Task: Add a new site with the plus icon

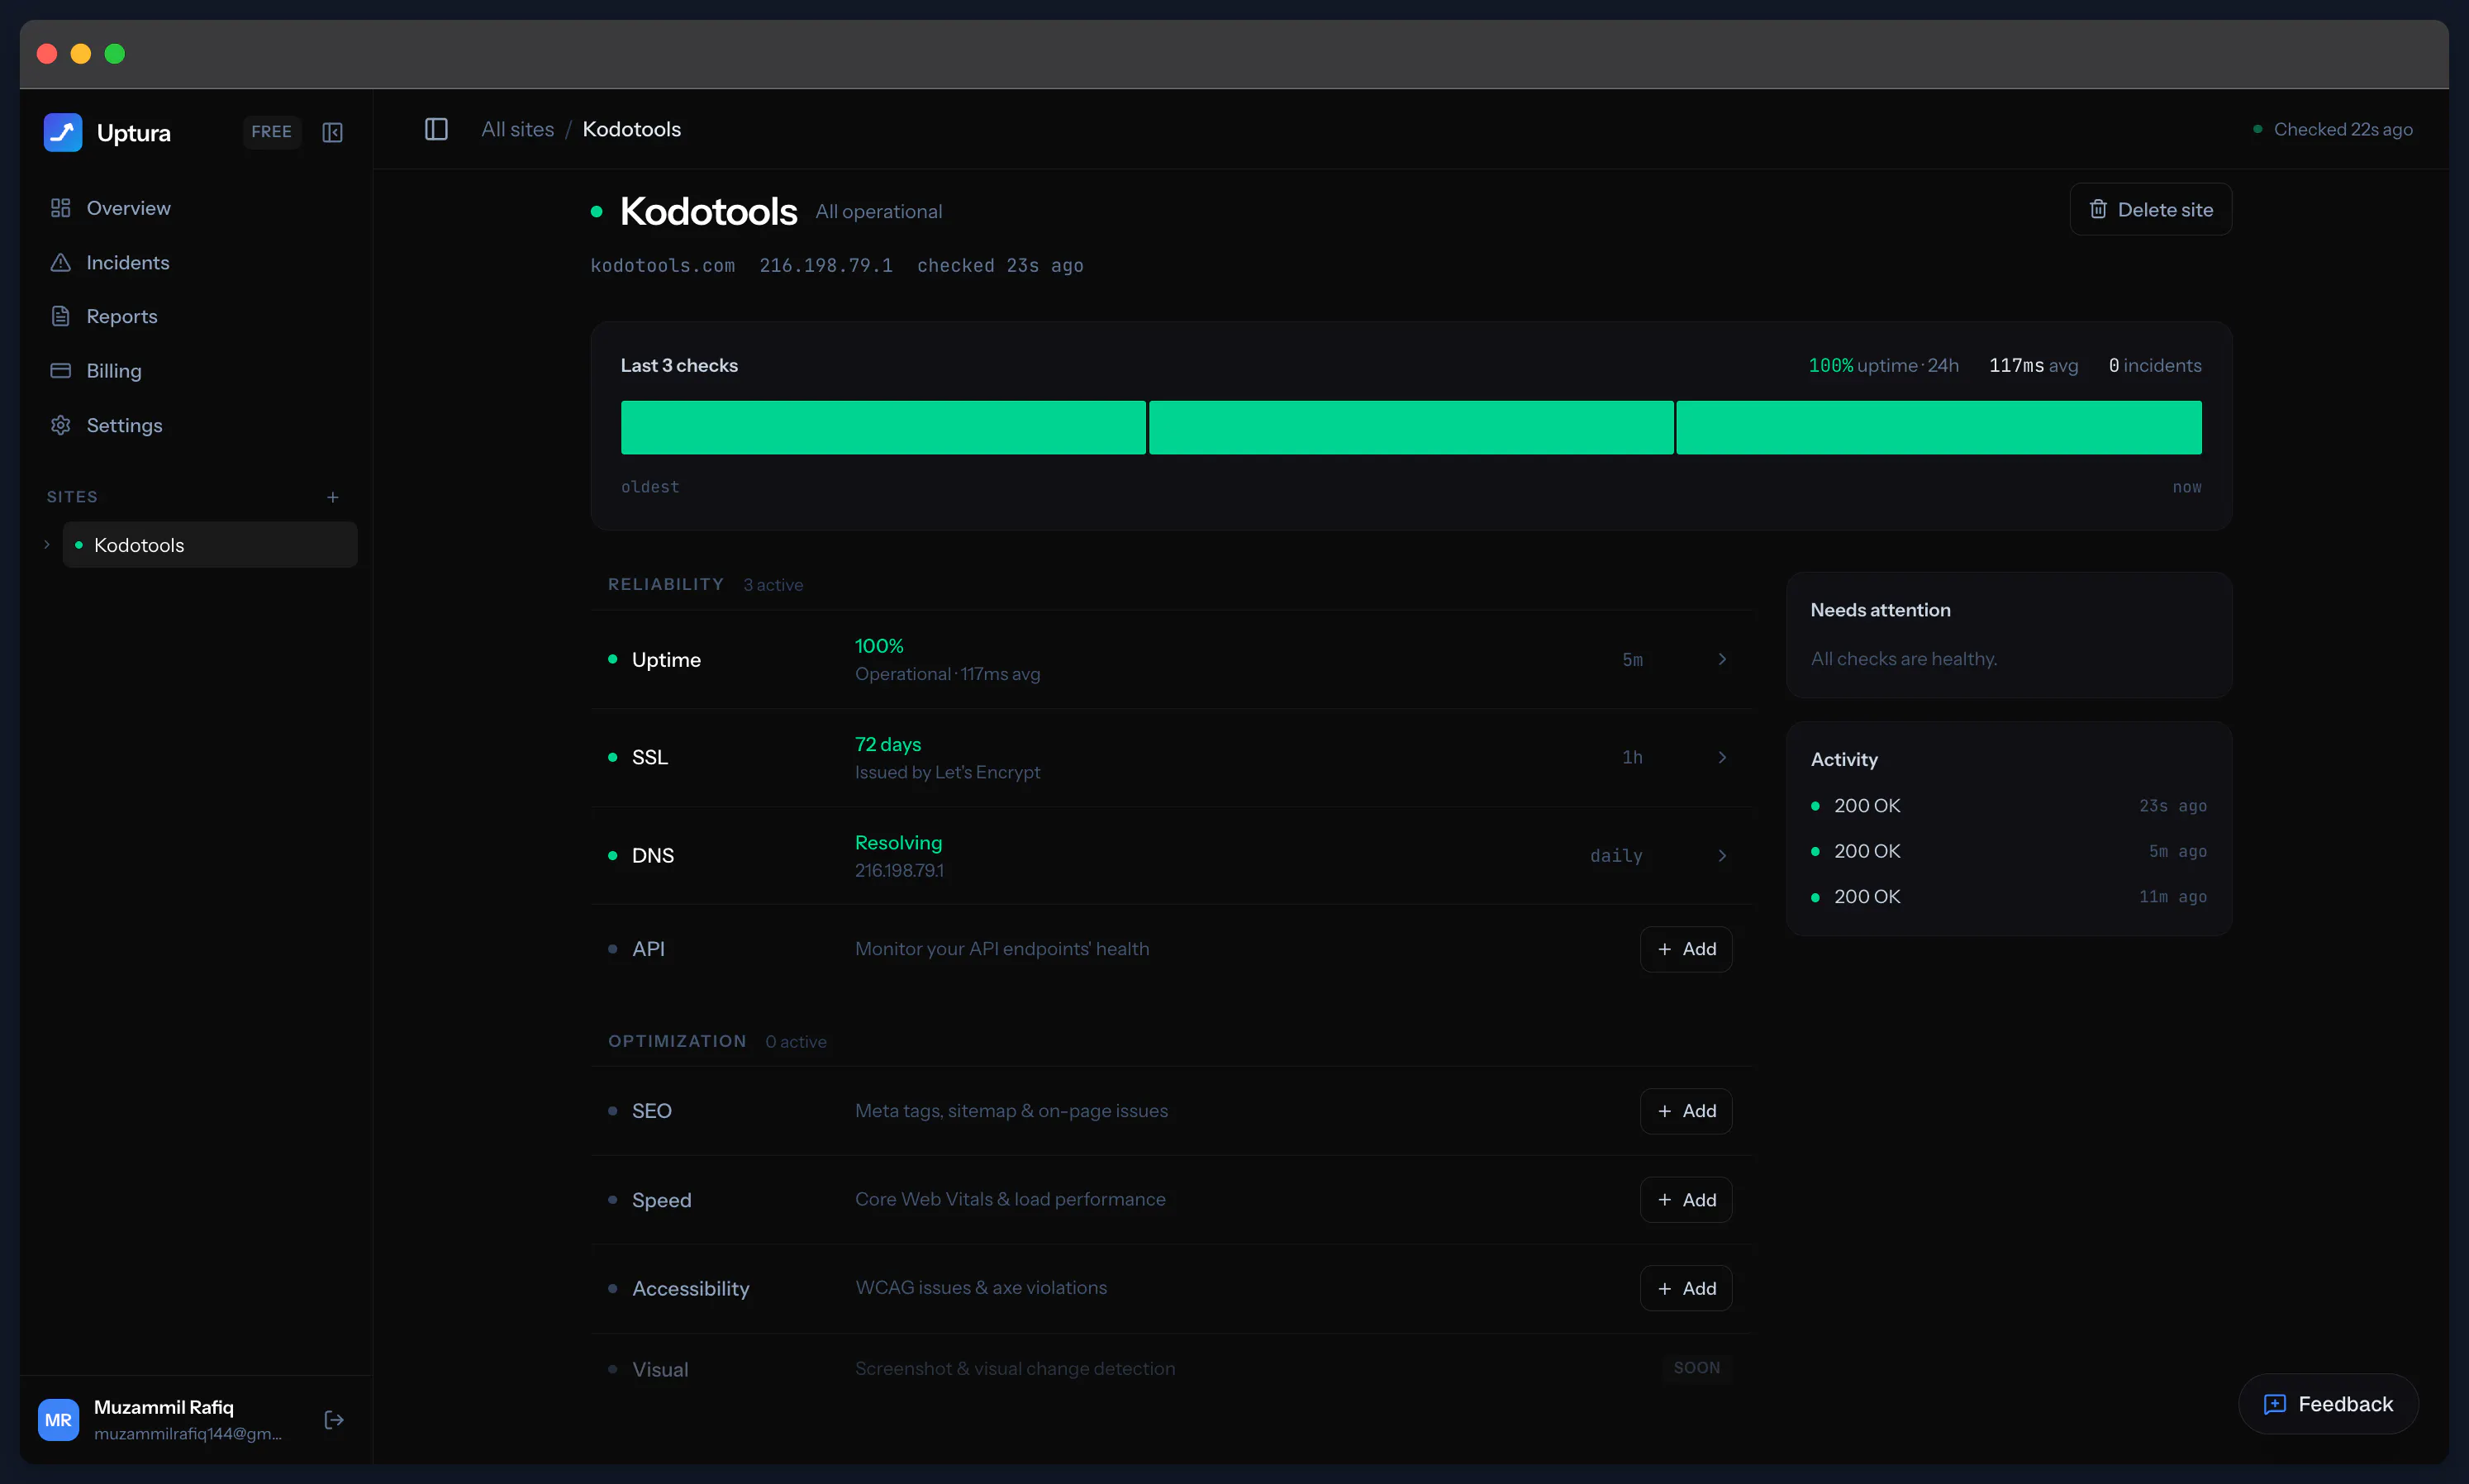Action: pos(333,497)
